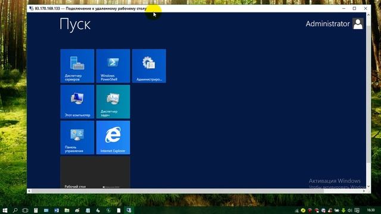381x214 pixels.
Task: Maximize the remote desktop window
Action: pos(354,8)
